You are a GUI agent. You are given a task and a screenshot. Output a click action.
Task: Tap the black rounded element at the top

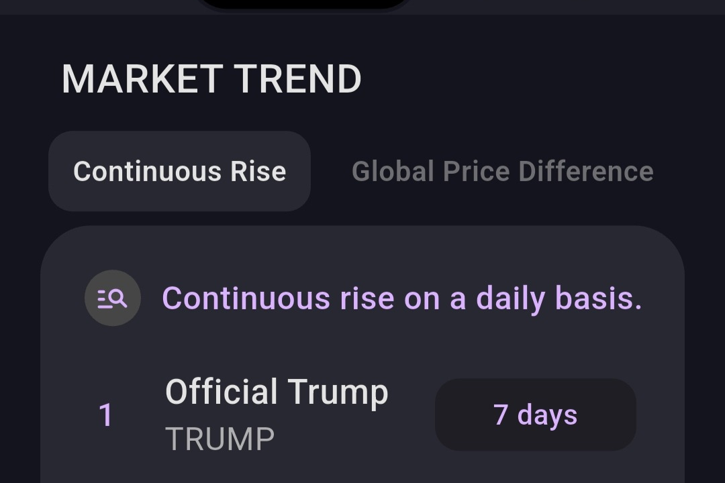(x=305, y=5)
